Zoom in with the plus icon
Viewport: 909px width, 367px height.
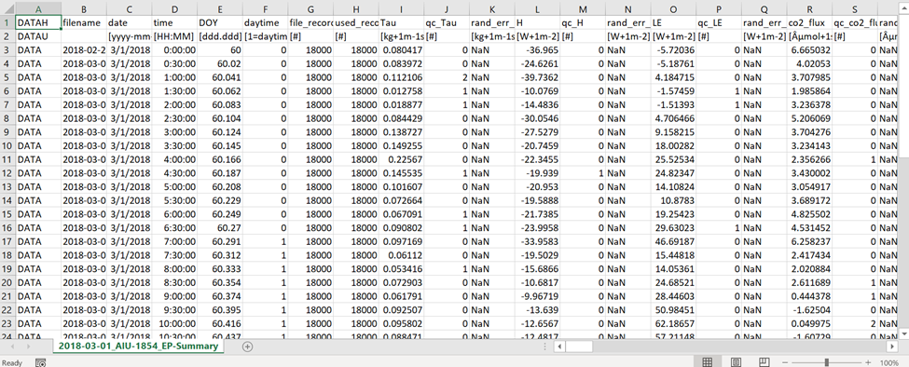click(x=868, y=363)
